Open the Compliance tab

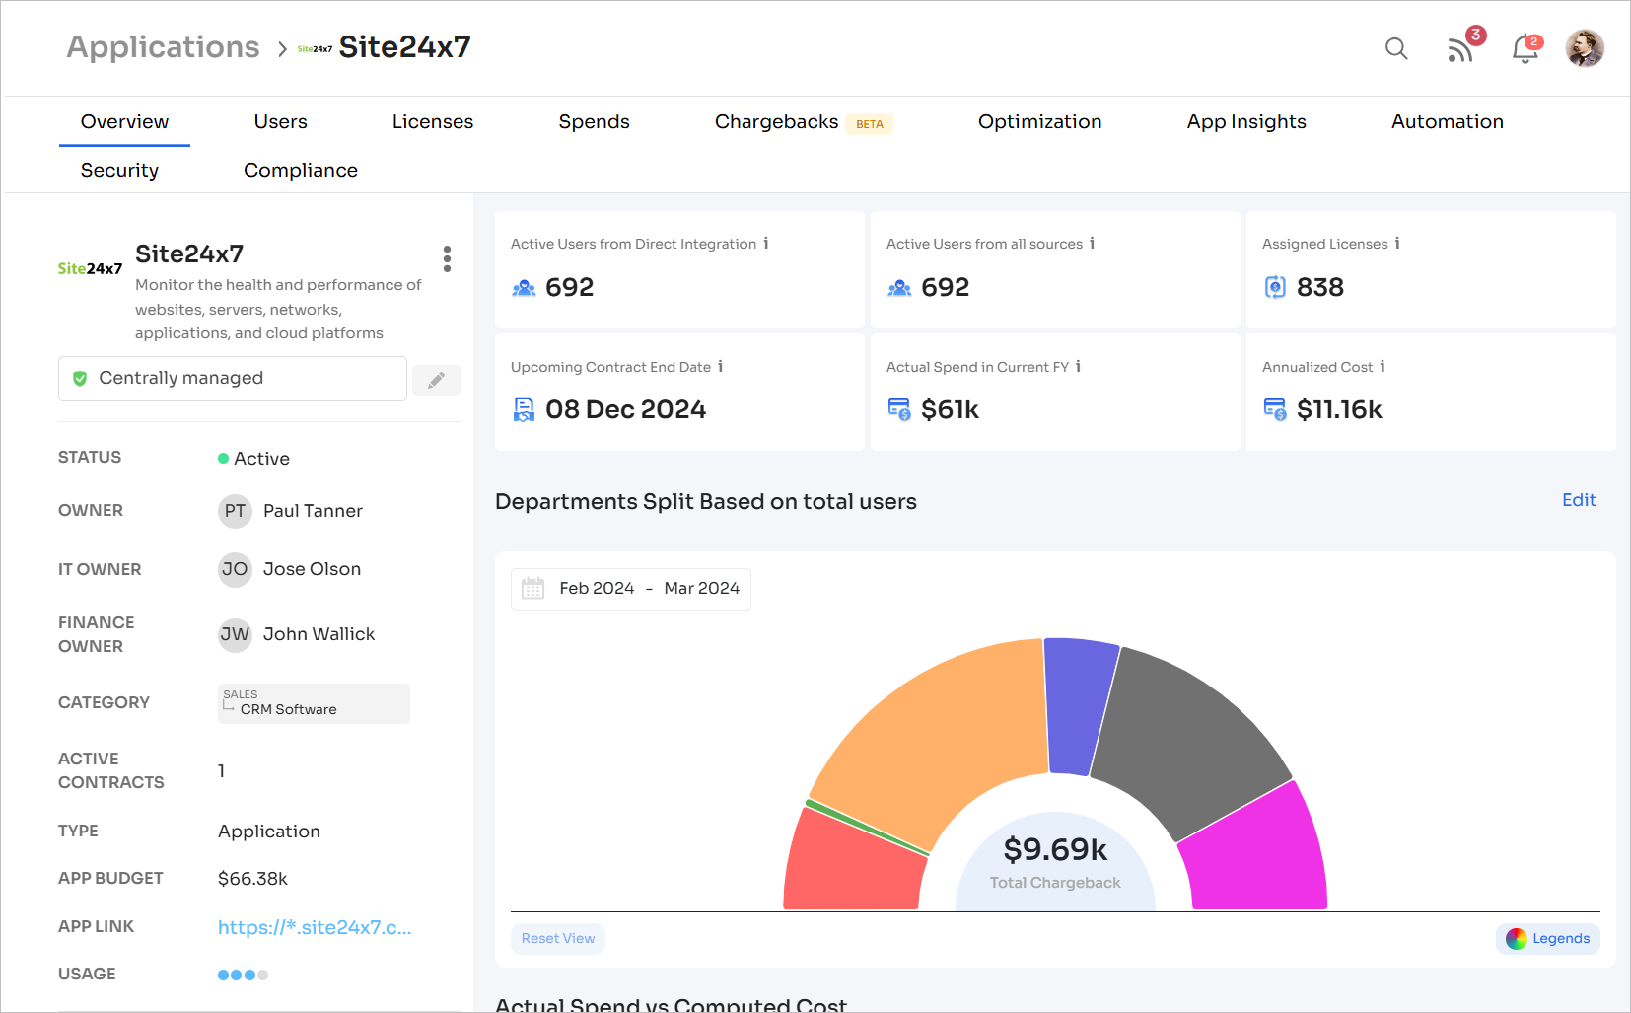click(x=301, y=170)
